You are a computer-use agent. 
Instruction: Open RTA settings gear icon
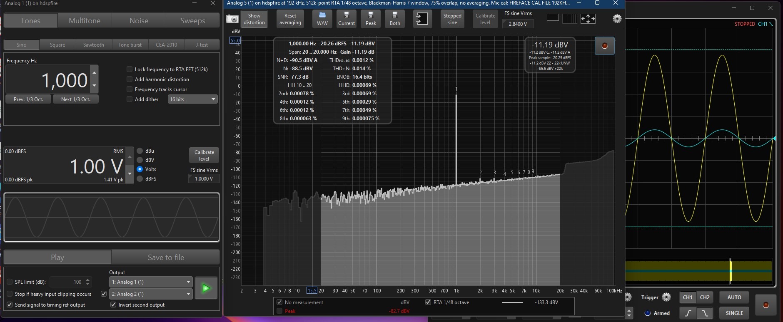point(617,18)
